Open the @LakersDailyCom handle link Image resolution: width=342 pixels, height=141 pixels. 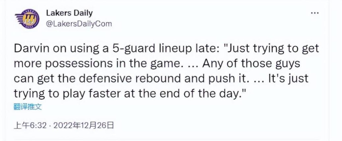click(79, 24)
